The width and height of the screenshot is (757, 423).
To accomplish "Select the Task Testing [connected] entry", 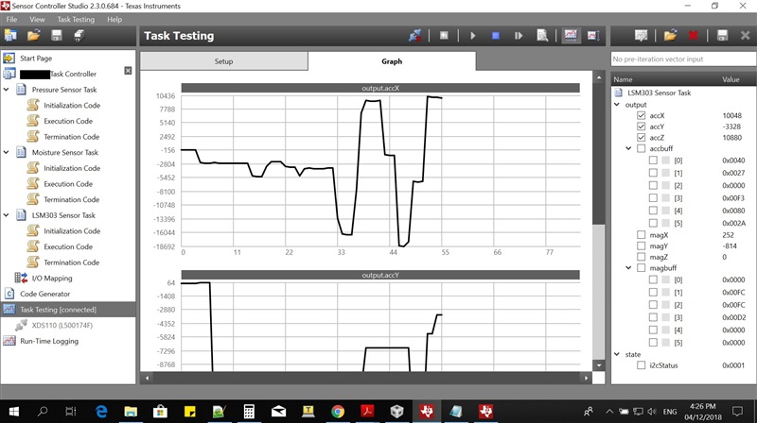I will click(68, 310).
